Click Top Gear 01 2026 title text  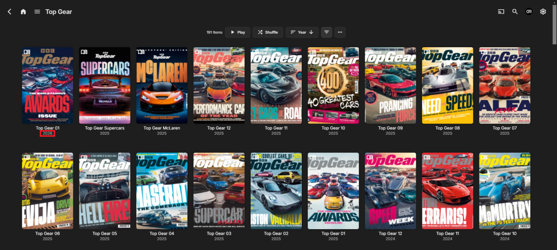(48, 128)
